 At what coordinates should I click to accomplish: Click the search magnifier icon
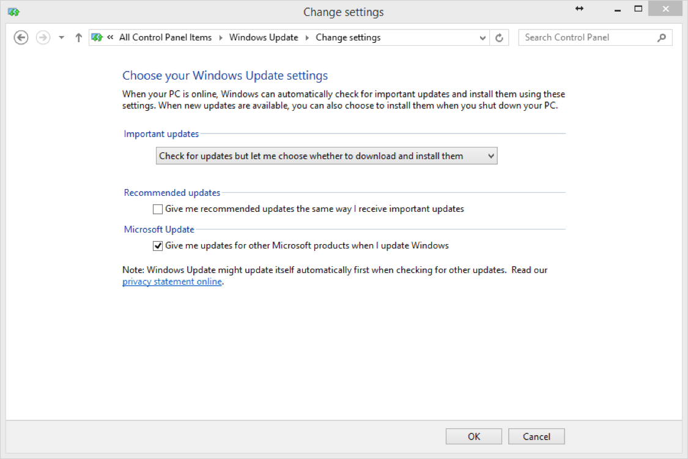pos(662,38)
